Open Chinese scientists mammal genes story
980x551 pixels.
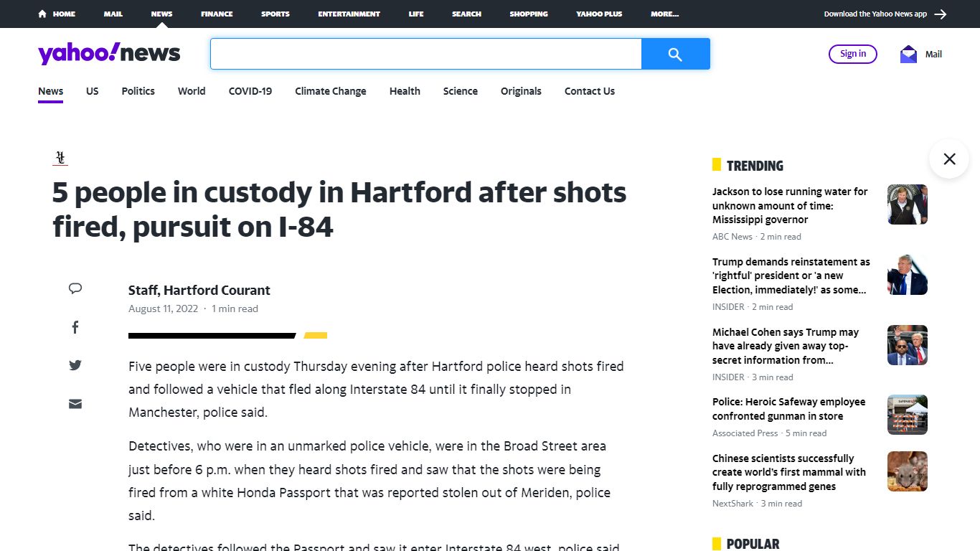point(789,472)
